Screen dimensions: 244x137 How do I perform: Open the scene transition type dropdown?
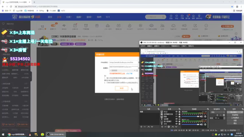tap(217, 112)
